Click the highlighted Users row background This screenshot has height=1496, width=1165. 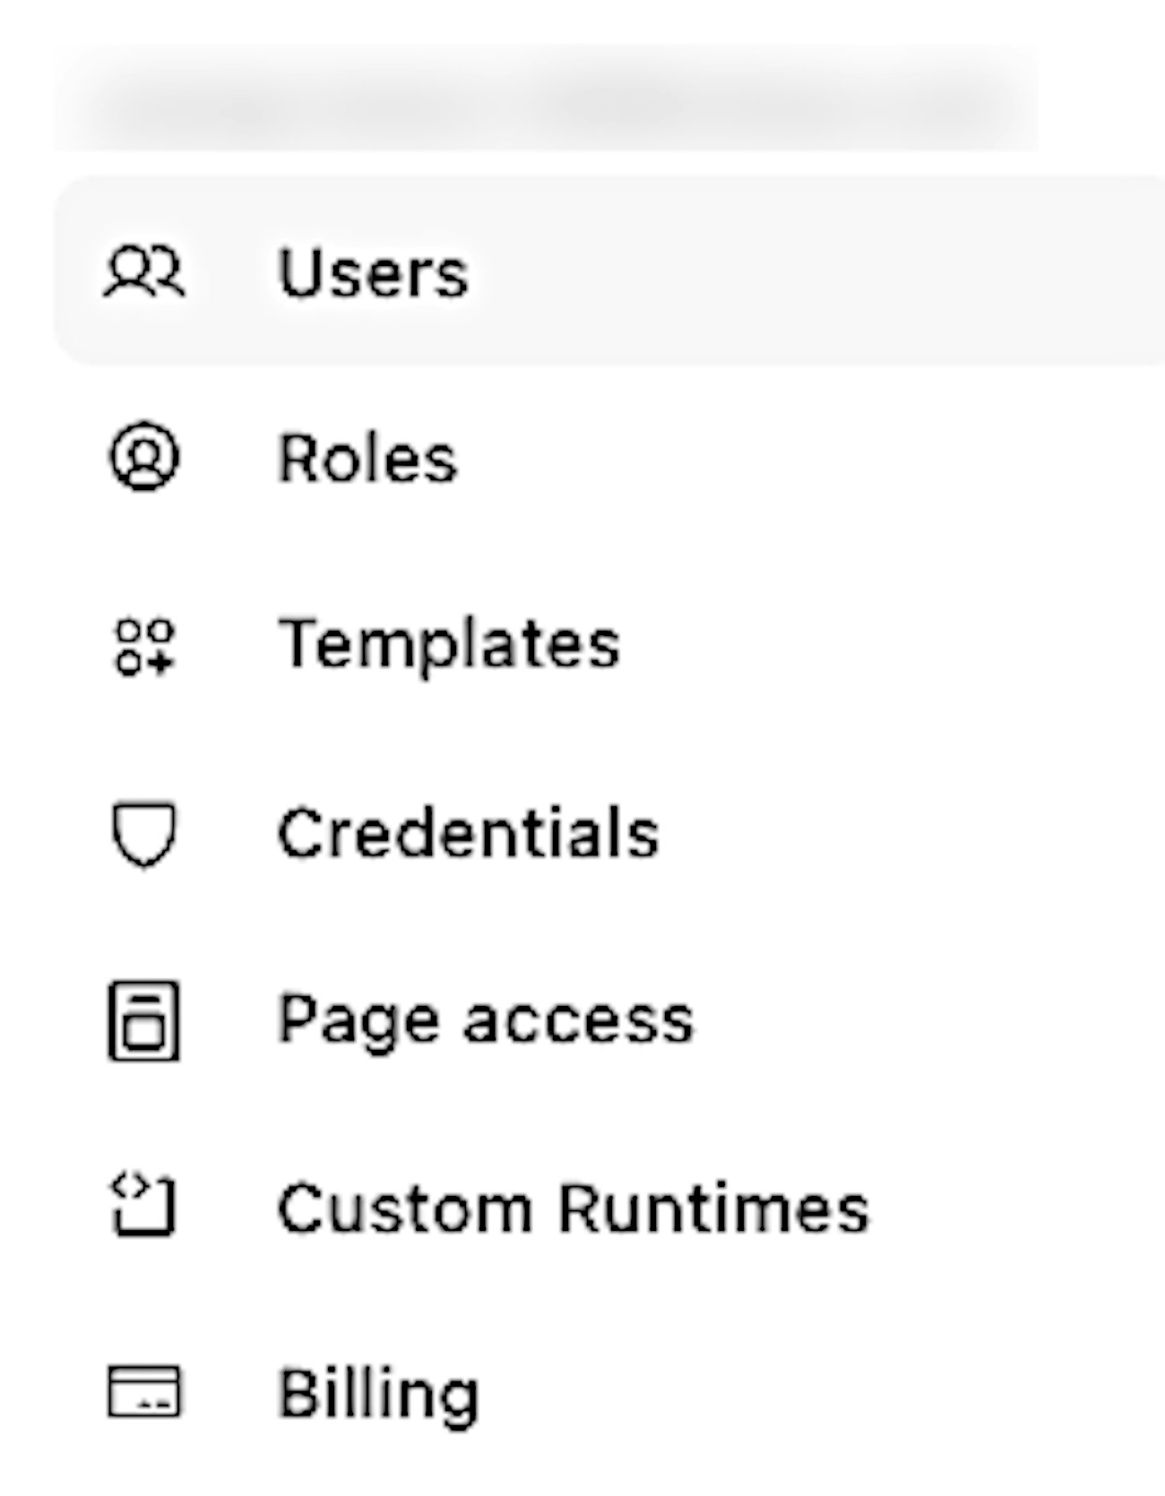[807, 272]
